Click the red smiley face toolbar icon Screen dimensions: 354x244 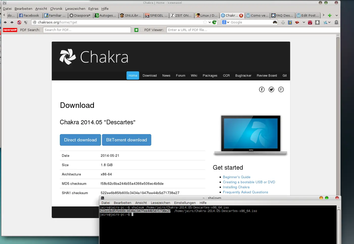pyautogui.click(x=310, y=22)
